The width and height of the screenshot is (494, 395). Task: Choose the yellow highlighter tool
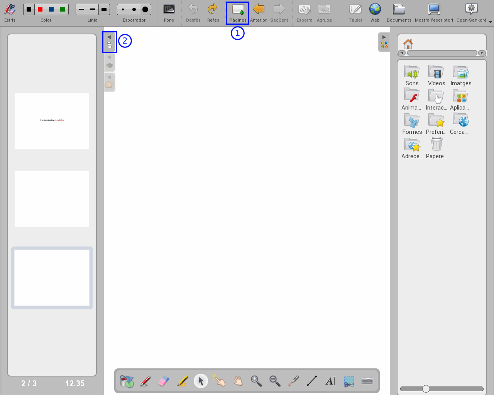coord(182,381)
